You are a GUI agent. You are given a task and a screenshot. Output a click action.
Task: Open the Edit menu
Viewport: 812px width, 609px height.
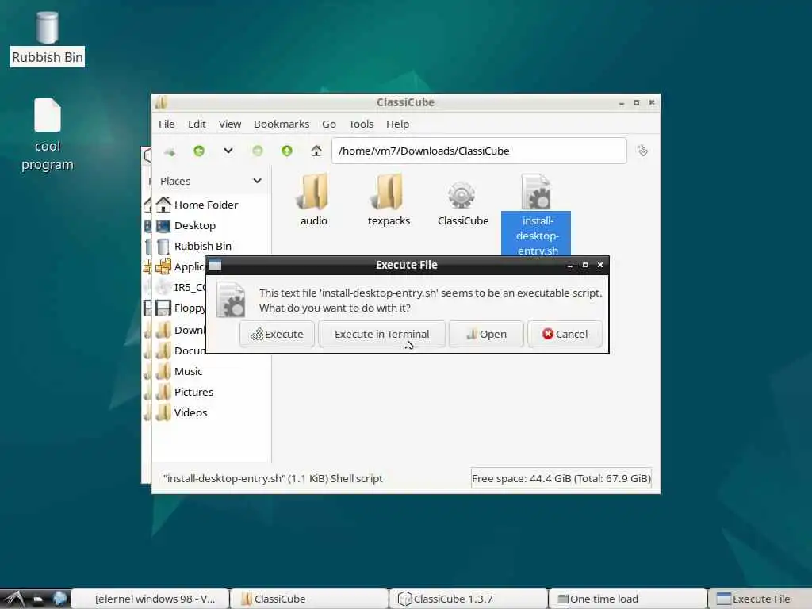click(x=197, y=124)
